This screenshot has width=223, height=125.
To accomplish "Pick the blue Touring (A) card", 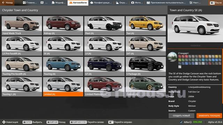I will pyautogui.click(x=63, y=66).
